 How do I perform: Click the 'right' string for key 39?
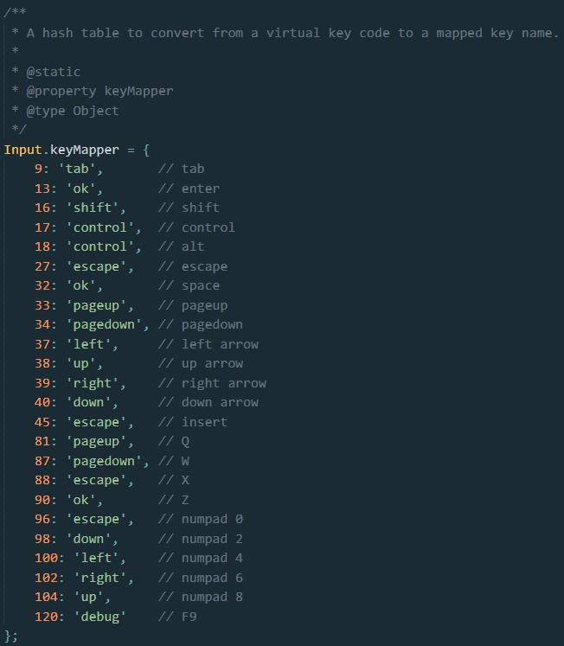point(93,383)
